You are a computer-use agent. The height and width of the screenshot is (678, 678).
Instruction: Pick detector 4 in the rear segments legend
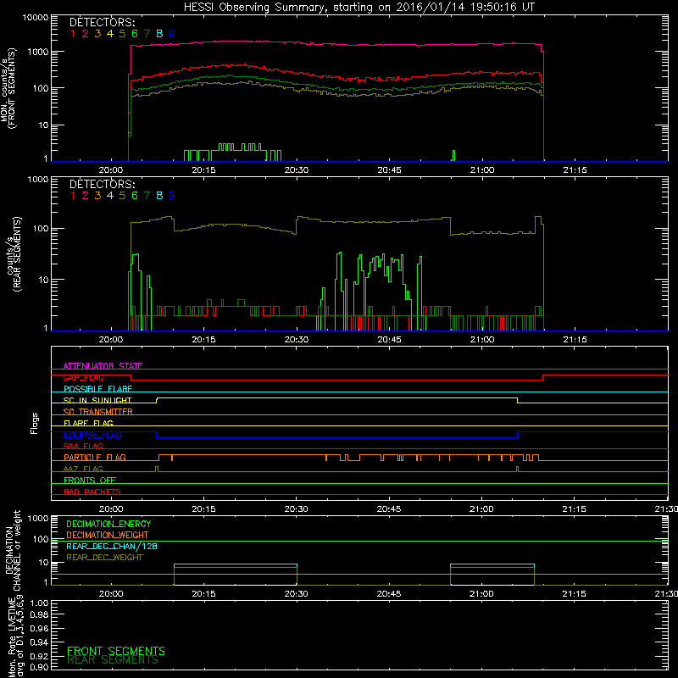[110, 196]
